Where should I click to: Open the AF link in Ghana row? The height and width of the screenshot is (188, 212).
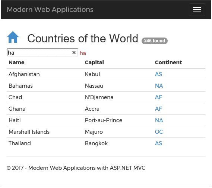click(x=158, y=109)
